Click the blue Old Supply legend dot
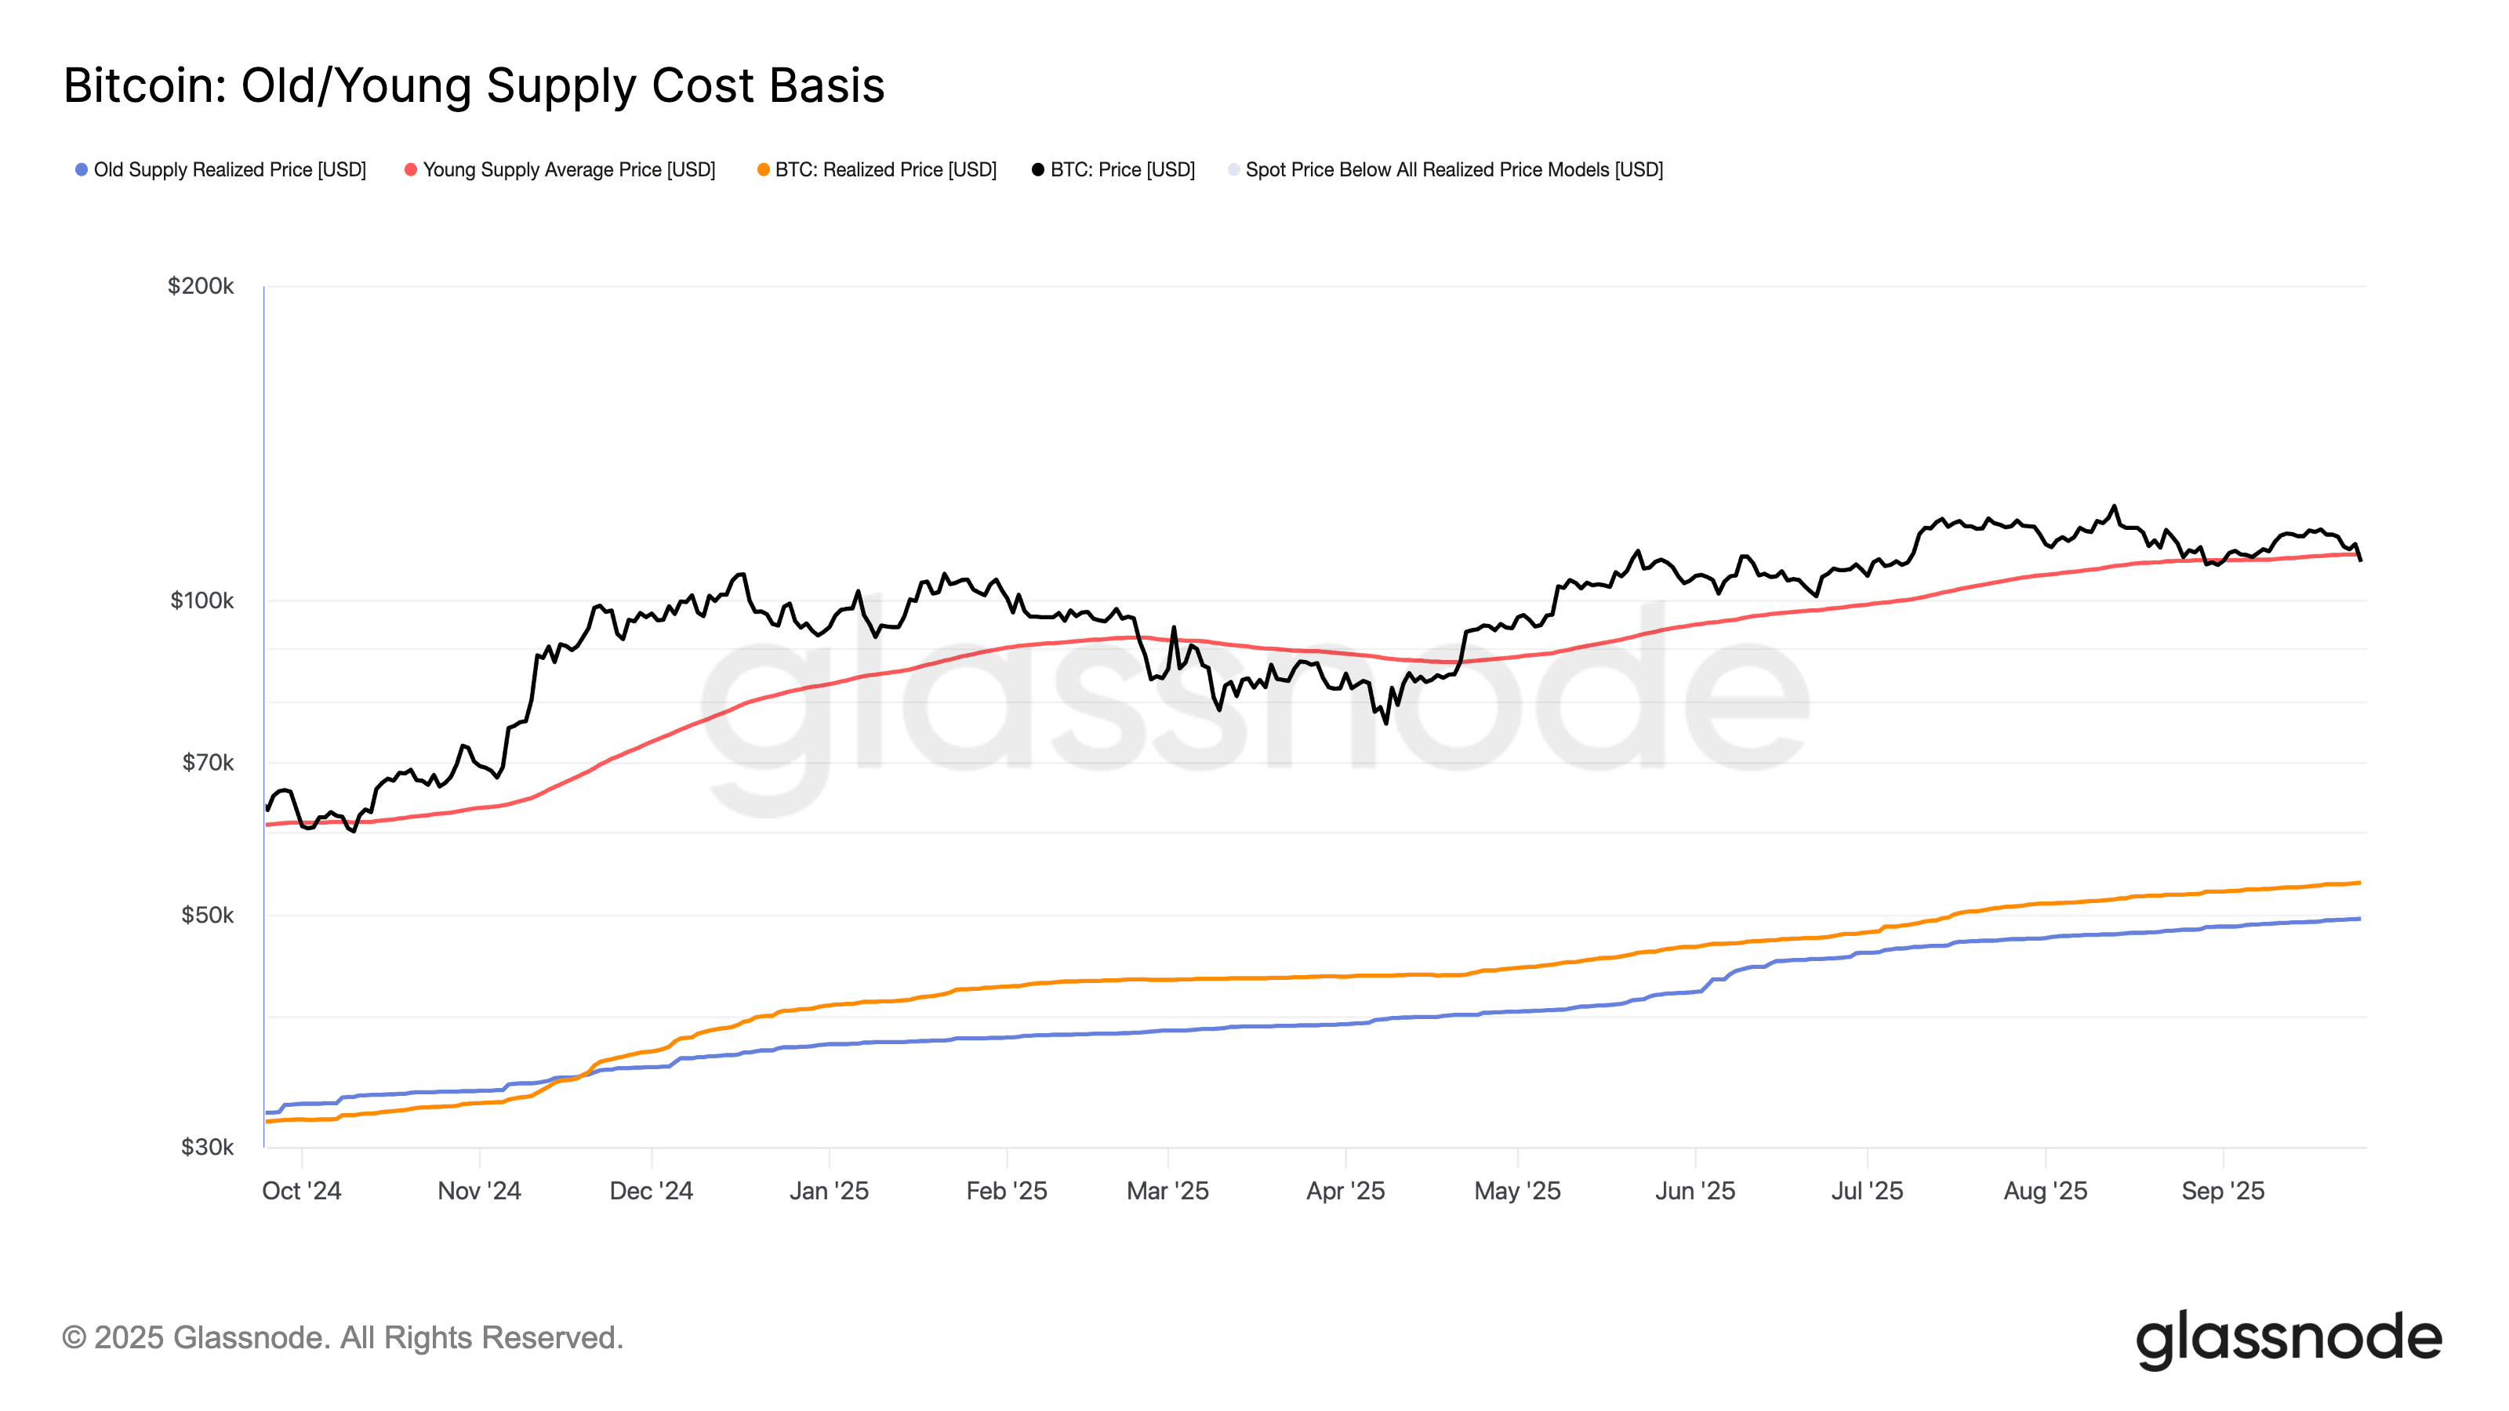This screenshot has height=1411, width=2509. pyautogui.click(x=82, y=169)
